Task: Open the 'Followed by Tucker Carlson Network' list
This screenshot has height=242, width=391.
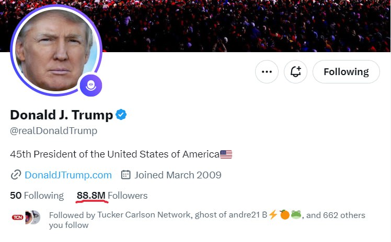Action: [207, 220]
